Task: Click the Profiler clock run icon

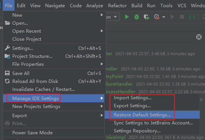Action: [x=157, y=17]
